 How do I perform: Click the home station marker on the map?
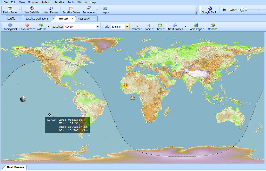(x=132, y=98)
